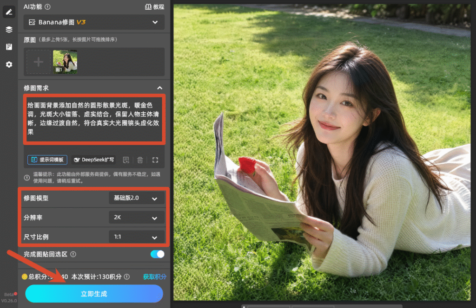Open the 修图模型 基础版2.0 dropdown
Screen dimensions: 476x308
coord(137,198)
